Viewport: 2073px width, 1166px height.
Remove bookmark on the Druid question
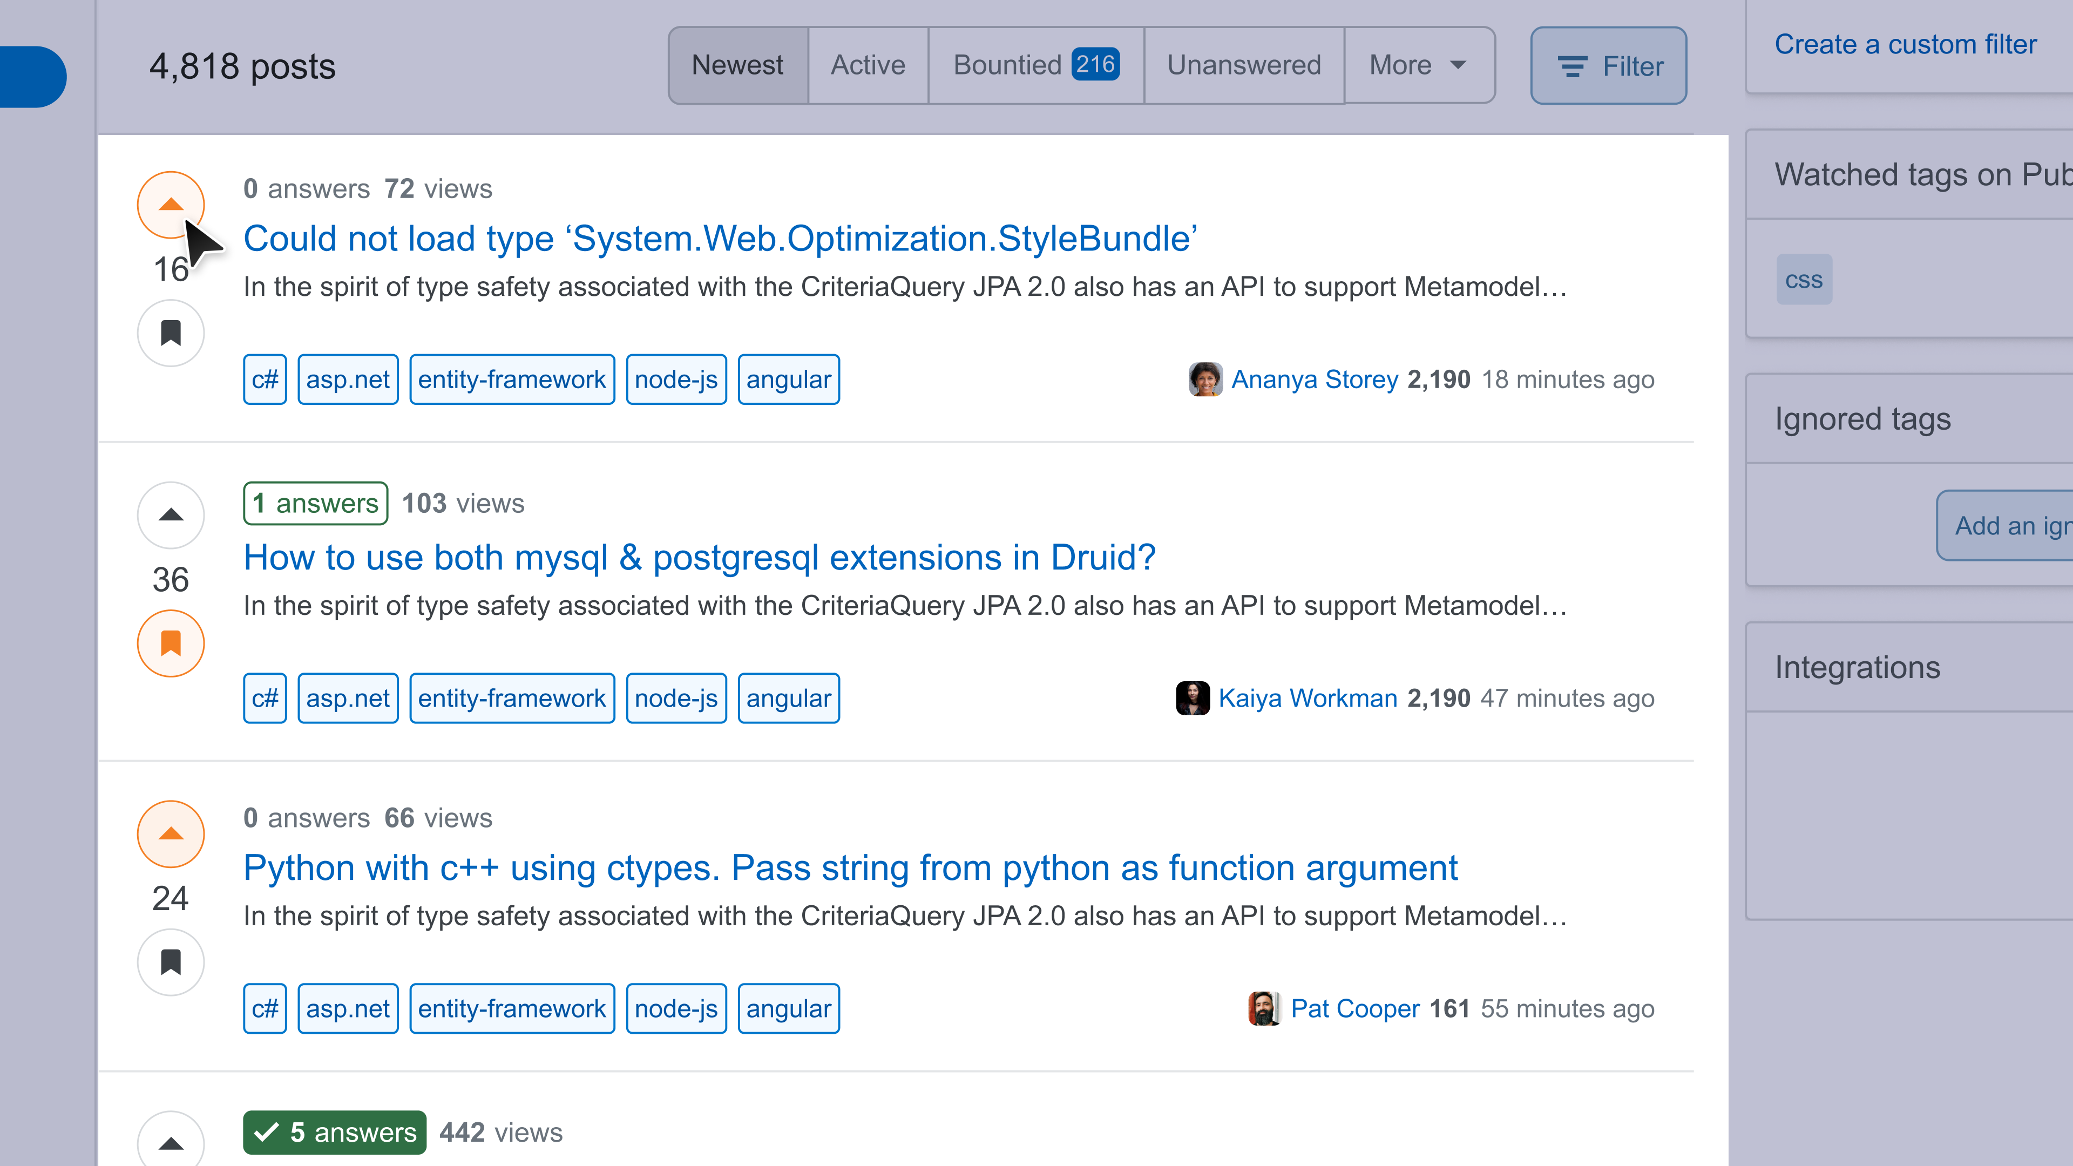pyautogui.click(x=171, y=643)
